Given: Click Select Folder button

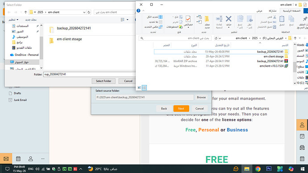Looking at the screenshot, I should (104, 81).
